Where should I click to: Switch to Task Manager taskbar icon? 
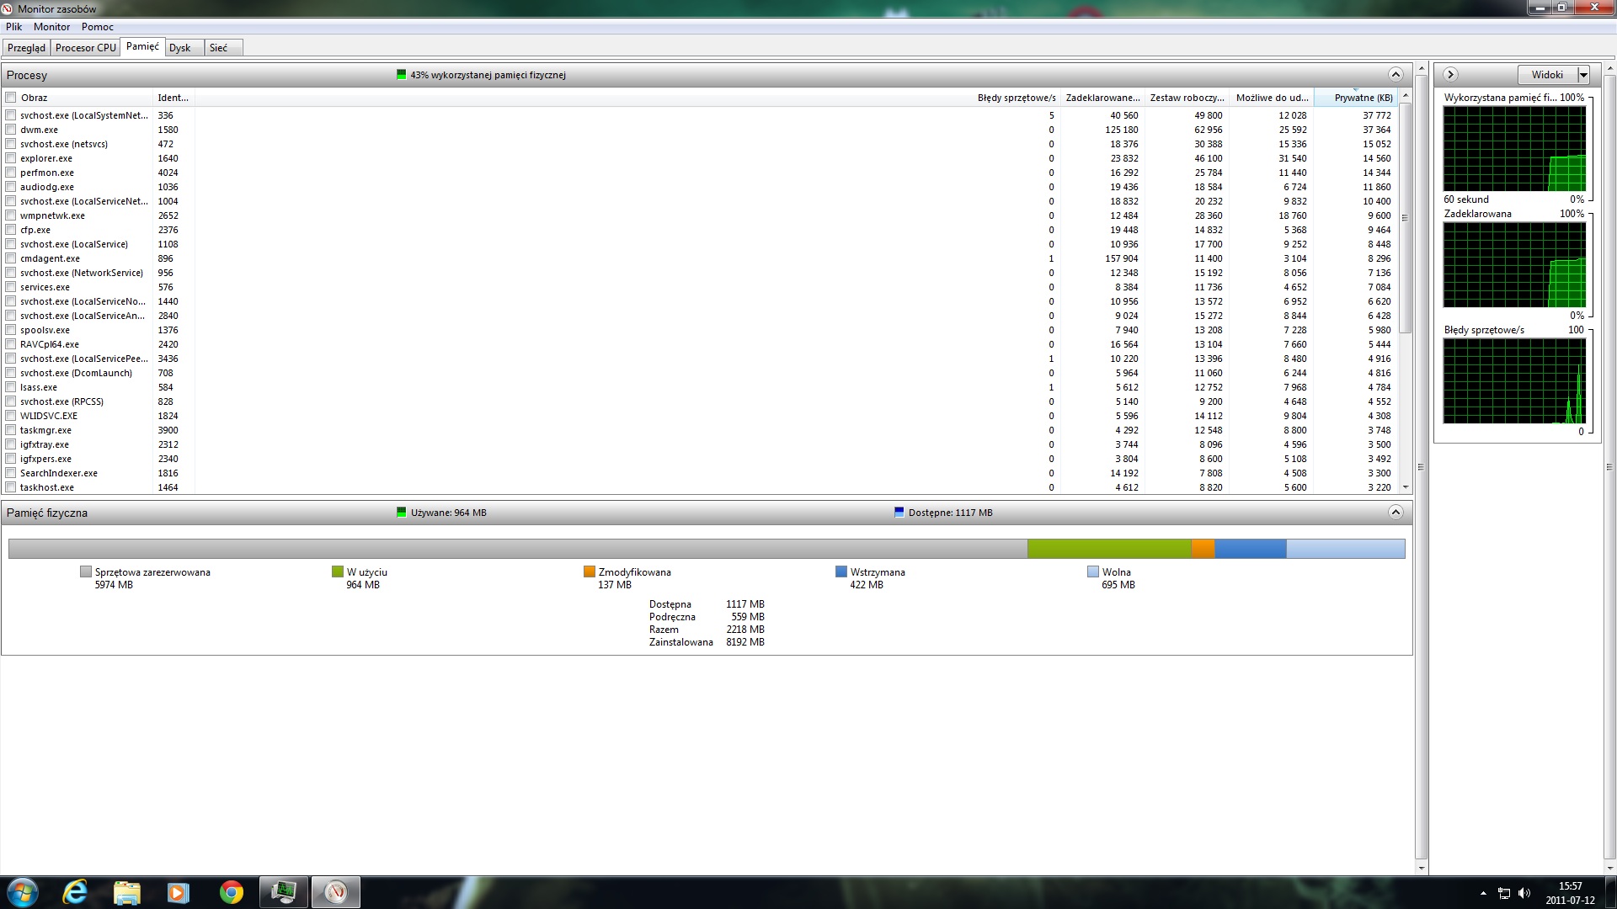coord(283,892)
